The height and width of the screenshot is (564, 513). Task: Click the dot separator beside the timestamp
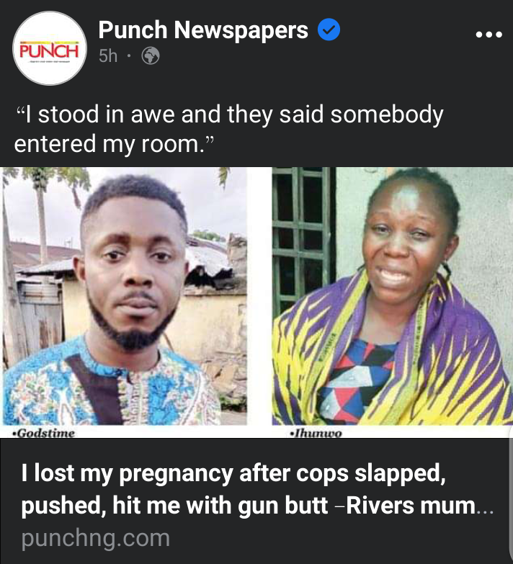pyautogui.click(x=130, y=56)
